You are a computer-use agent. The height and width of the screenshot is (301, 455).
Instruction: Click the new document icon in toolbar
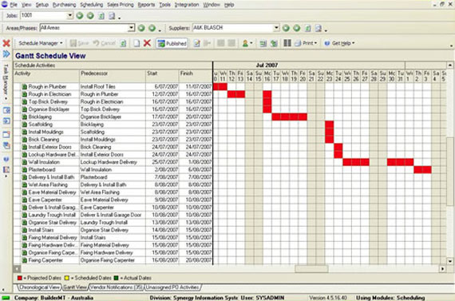136,43
